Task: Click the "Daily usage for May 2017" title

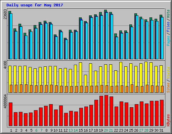Action: [x=35, y=5]
